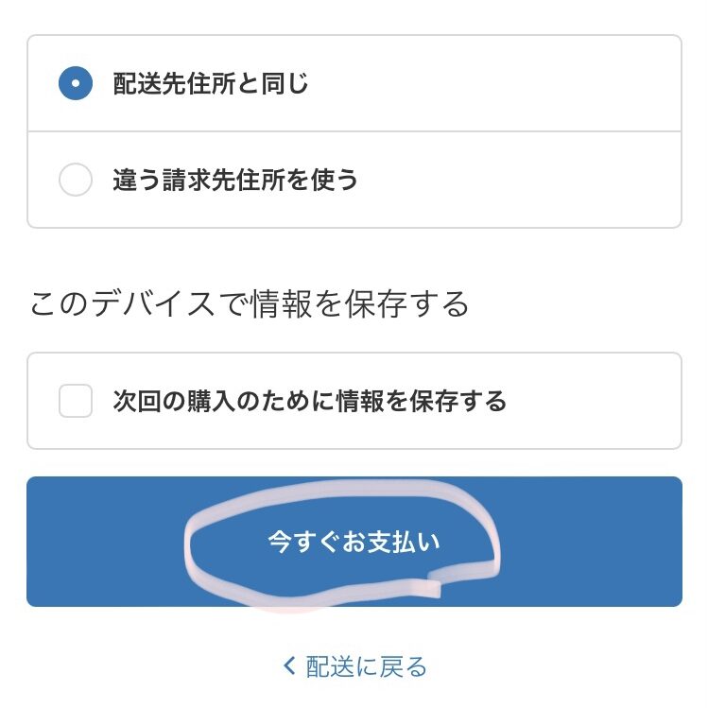This screenshot has width=708, height=708.
Task: Tick the 次回の購入のために情報を保存する checkbox
Action: pos(76,401)
